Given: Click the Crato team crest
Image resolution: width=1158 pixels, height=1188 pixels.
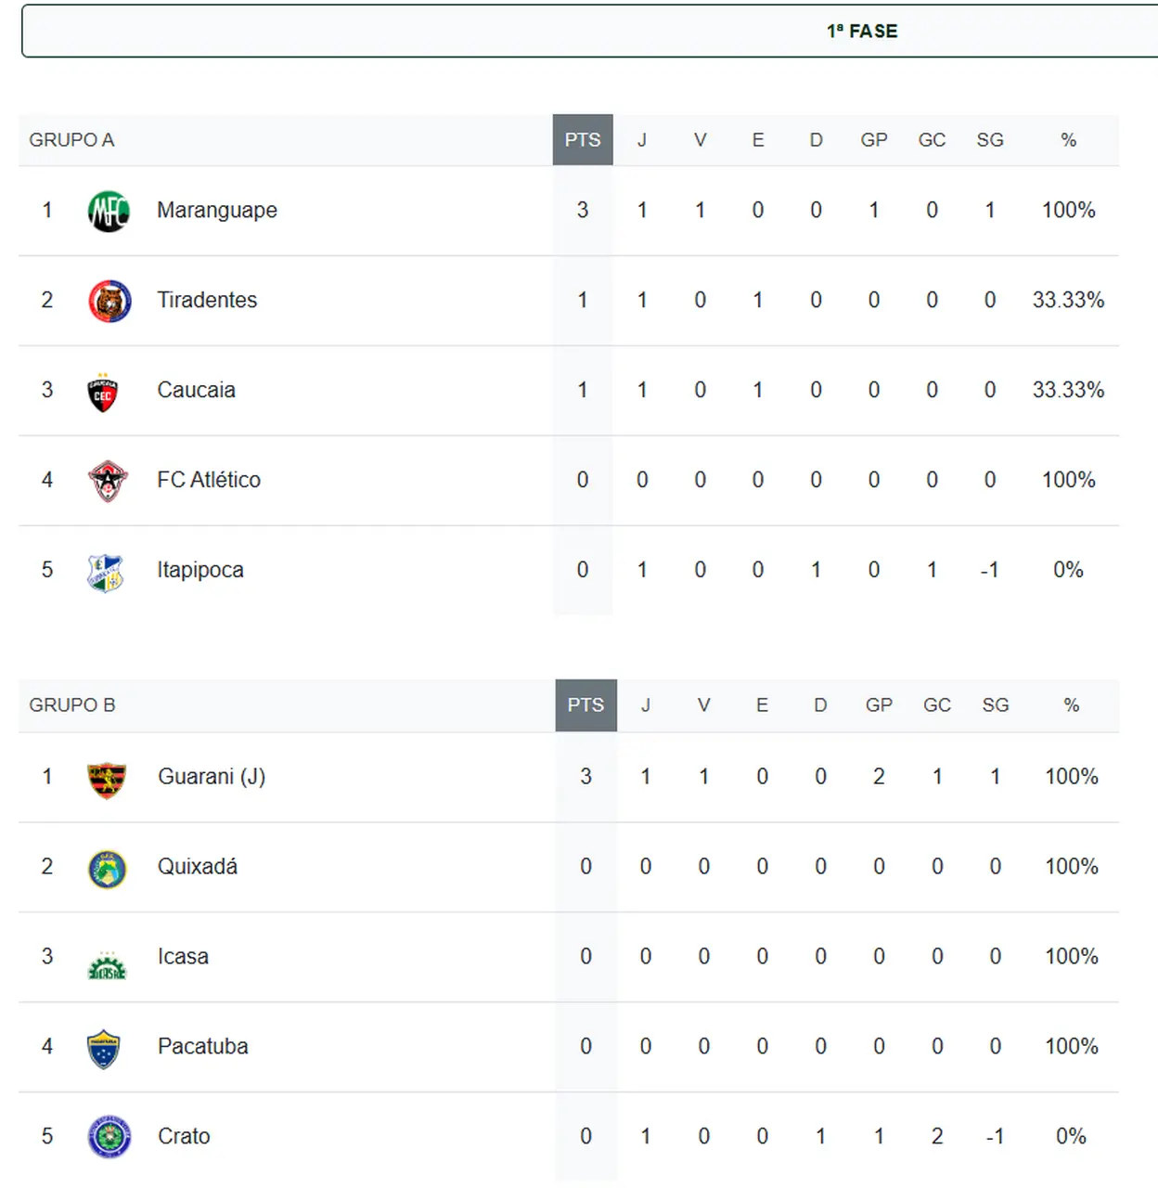Looking at the screenshot, I should [109, 1137].
